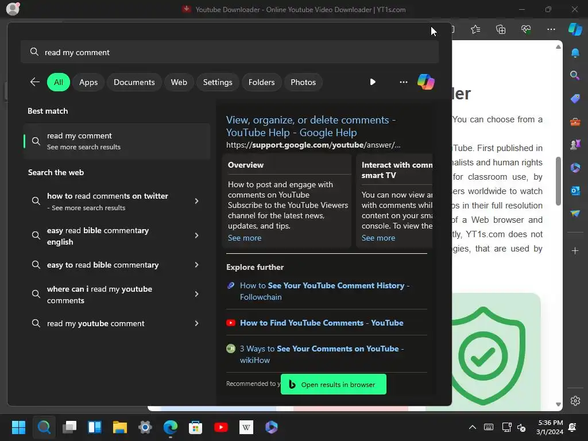Open Microsoft 365 icon in the sidebar
This screenshot has width=588, height=441.
(x=575, y=168)
